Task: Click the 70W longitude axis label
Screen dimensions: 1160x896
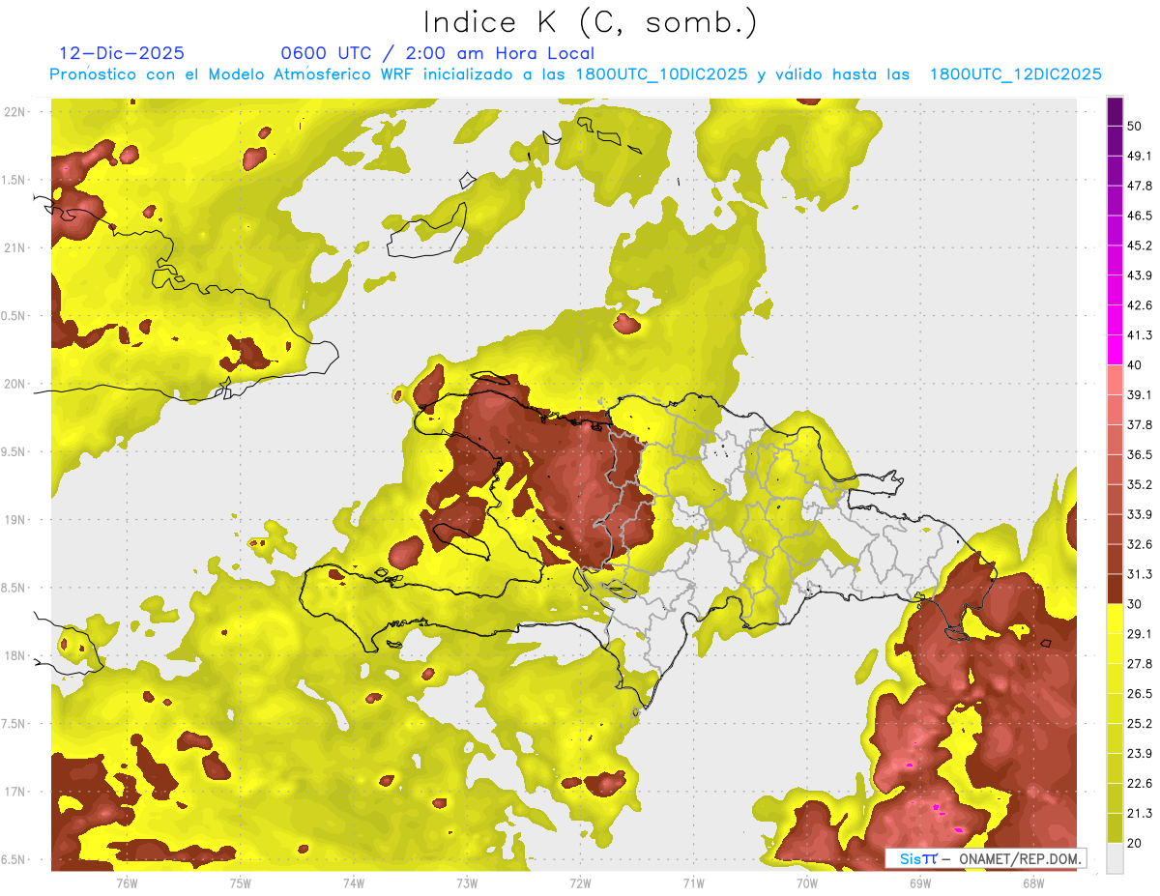Action: (806, 883)
